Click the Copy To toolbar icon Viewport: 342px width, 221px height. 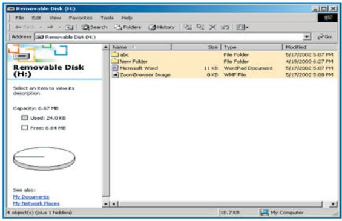[200, 27]
